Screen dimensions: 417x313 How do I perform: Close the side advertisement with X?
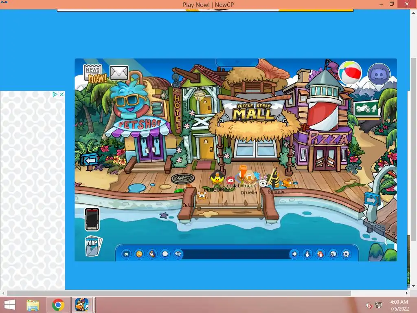(x=62, y=94)
